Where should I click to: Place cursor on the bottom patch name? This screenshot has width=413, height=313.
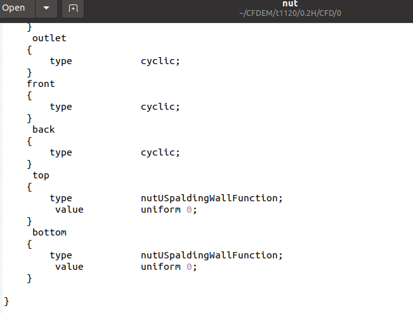[49, 232]
